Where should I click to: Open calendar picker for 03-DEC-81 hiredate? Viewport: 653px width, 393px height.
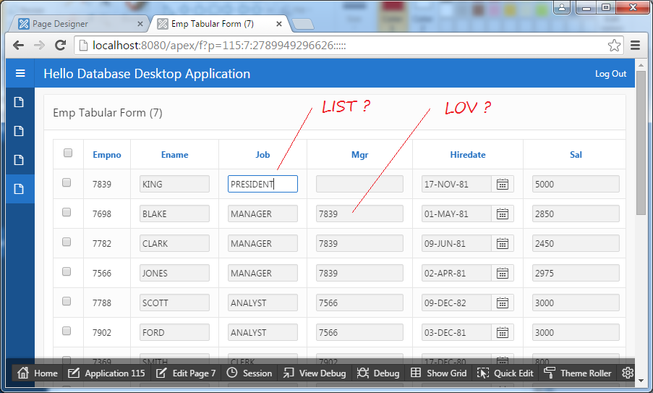tap(503, 333)
